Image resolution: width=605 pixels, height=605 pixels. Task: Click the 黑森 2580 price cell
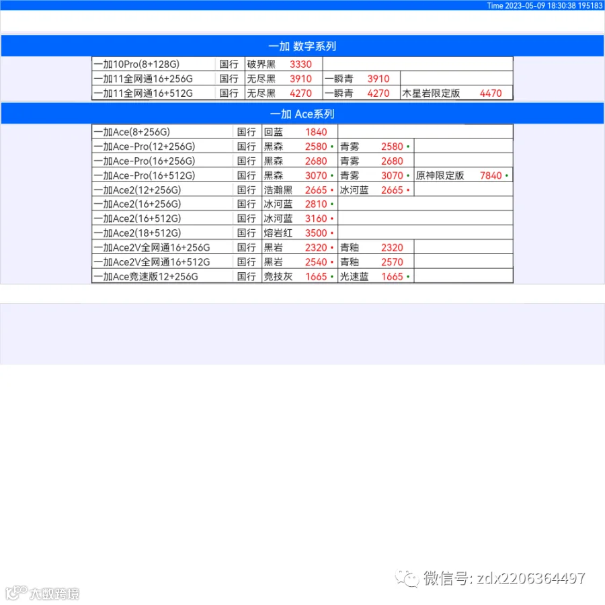pos(300,147)
